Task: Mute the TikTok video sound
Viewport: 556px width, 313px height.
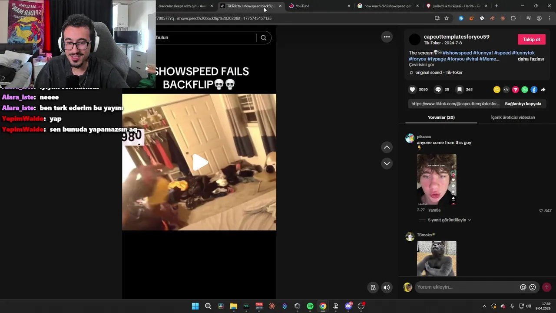Action: [387, 287]
